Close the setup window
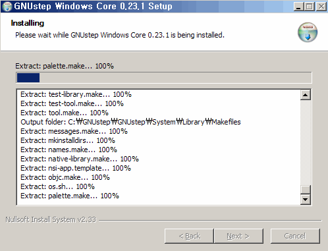The width and height of the screenshot is (328, 251). [321, 7]
